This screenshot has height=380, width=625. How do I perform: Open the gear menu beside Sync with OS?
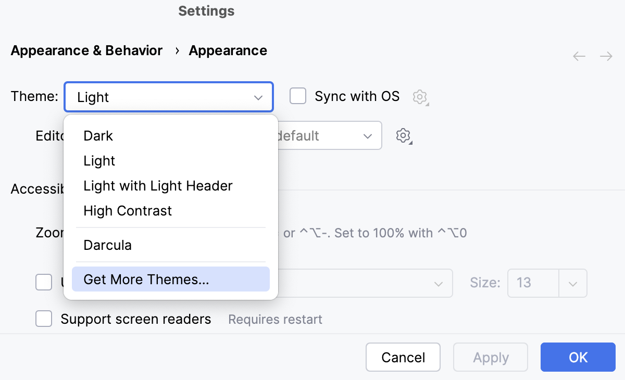(x=420, y=97)
